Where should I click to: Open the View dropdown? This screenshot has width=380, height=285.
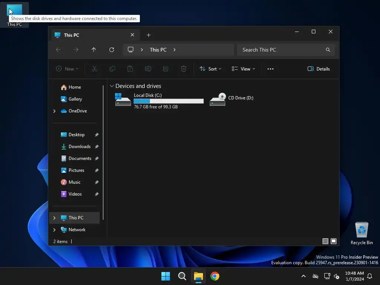243,69
